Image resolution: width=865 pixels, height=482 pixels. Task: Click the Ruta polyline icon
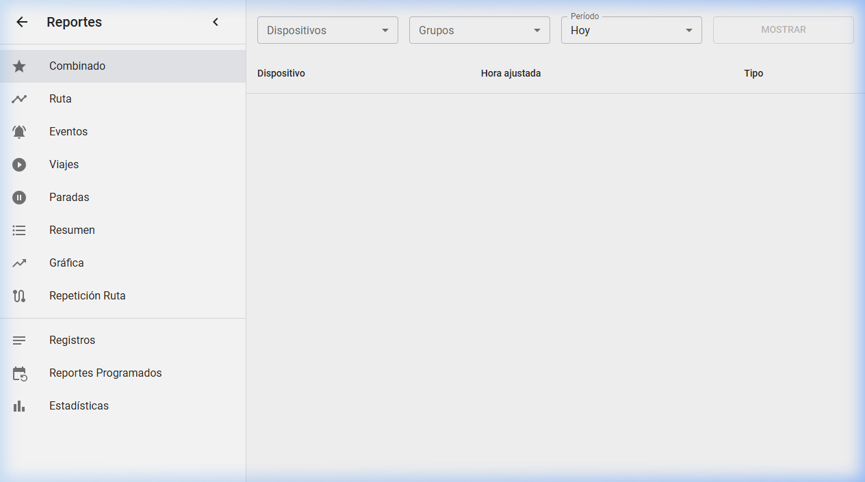point(19,99)
